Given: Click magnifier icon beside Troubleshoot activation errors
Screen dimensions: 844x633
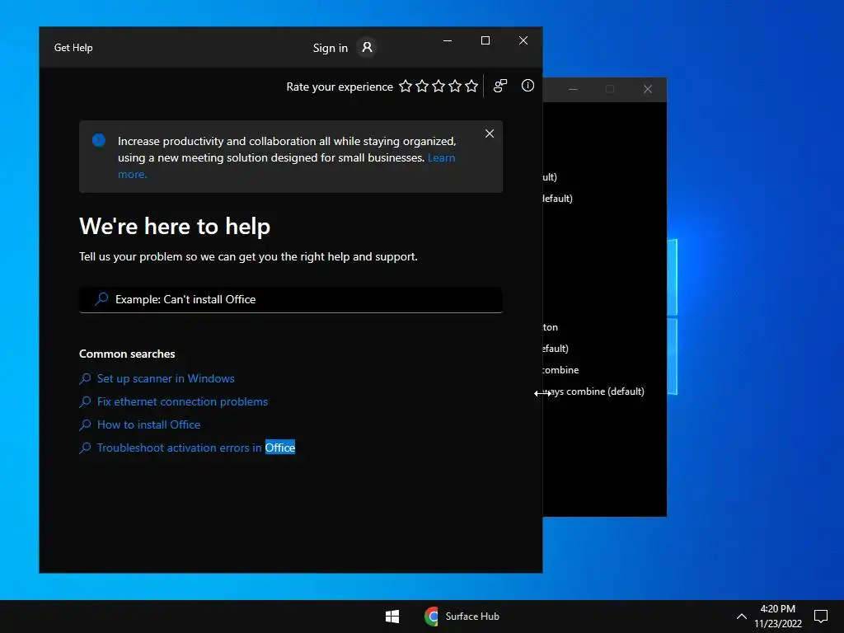Looking at the screenshot, I should (x=85, y=448).
